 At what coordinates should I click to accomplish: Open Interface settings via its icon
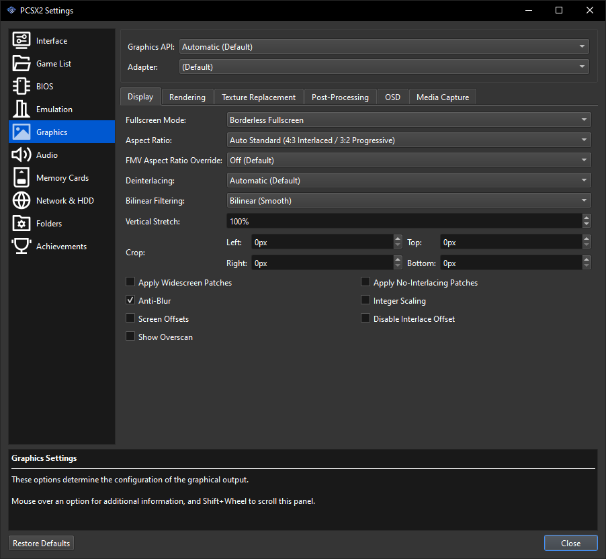point(21,40)
